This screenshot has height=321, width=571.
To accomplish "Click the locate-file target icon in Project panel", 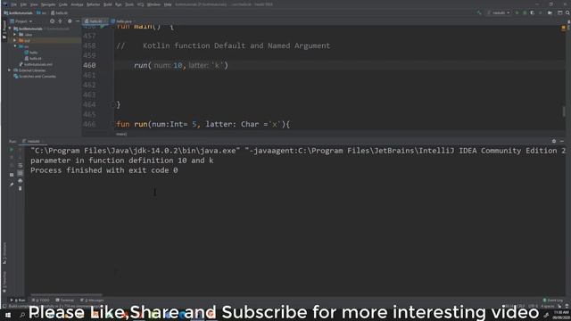I will [x=52, y=21].
